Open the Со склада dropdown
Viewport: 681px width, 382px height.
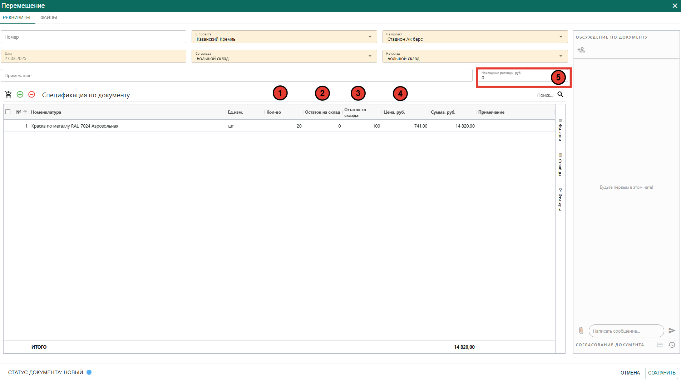tap(284, 56)
